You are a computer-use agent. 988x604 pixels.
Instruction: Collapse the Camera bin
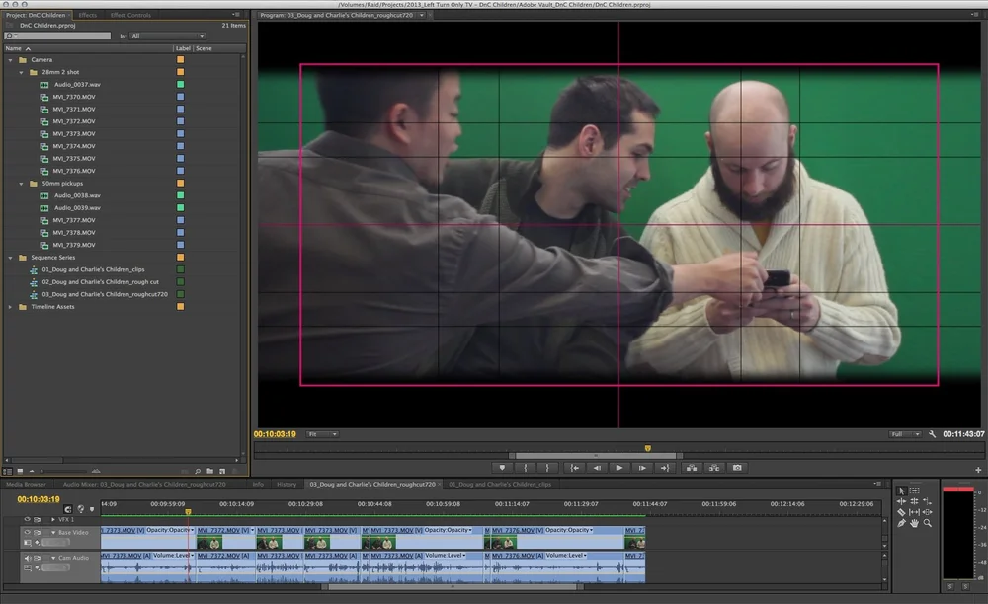[x=10, y=60]
